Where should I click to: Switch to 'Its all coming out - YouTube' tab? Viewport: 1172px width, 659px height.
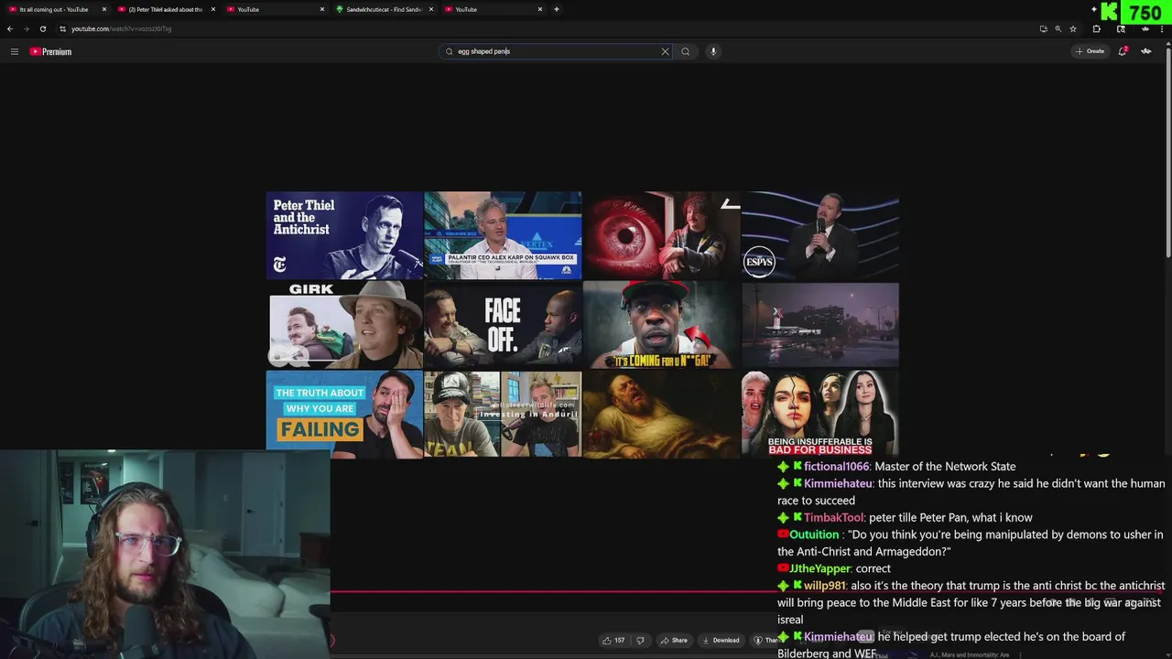[x=55, y=9]
